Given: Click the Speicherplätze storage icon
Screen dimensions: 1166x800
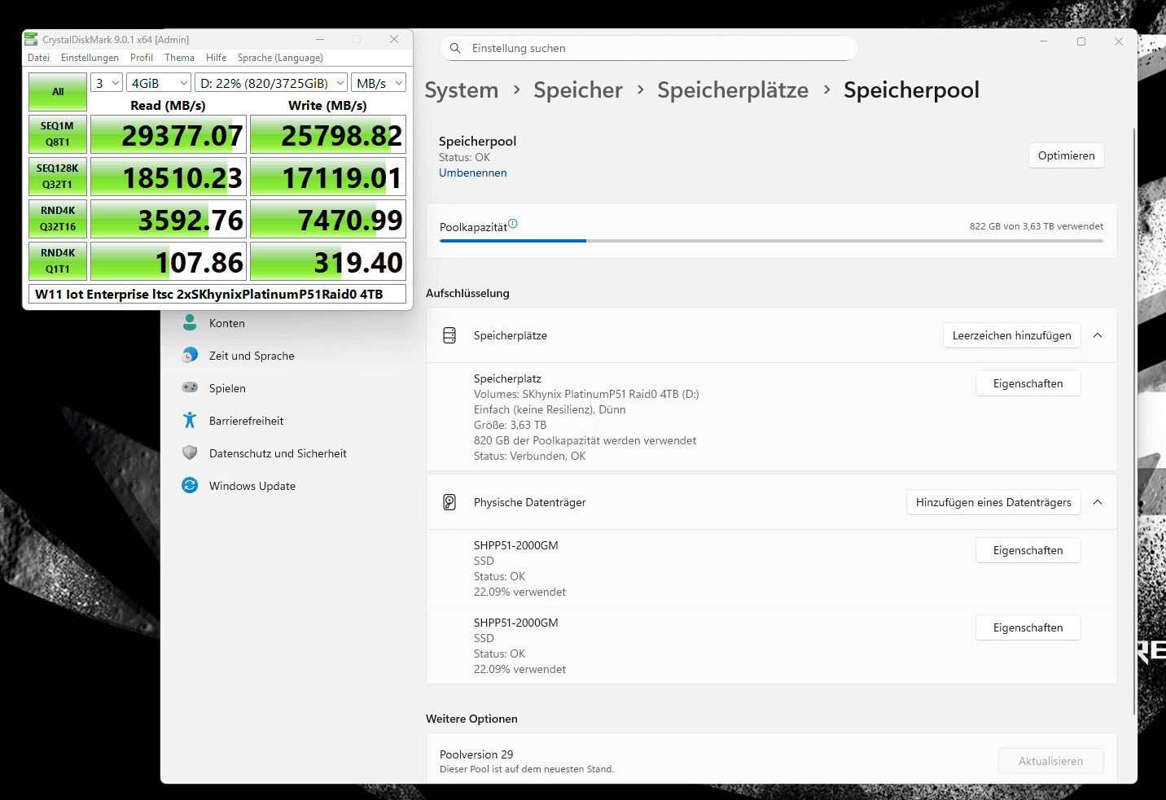Looking at the screenshot, I should [449, 335].
